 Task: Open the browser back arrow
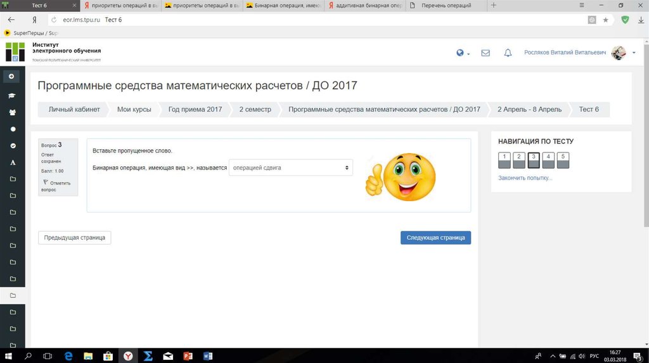[11, 20]
